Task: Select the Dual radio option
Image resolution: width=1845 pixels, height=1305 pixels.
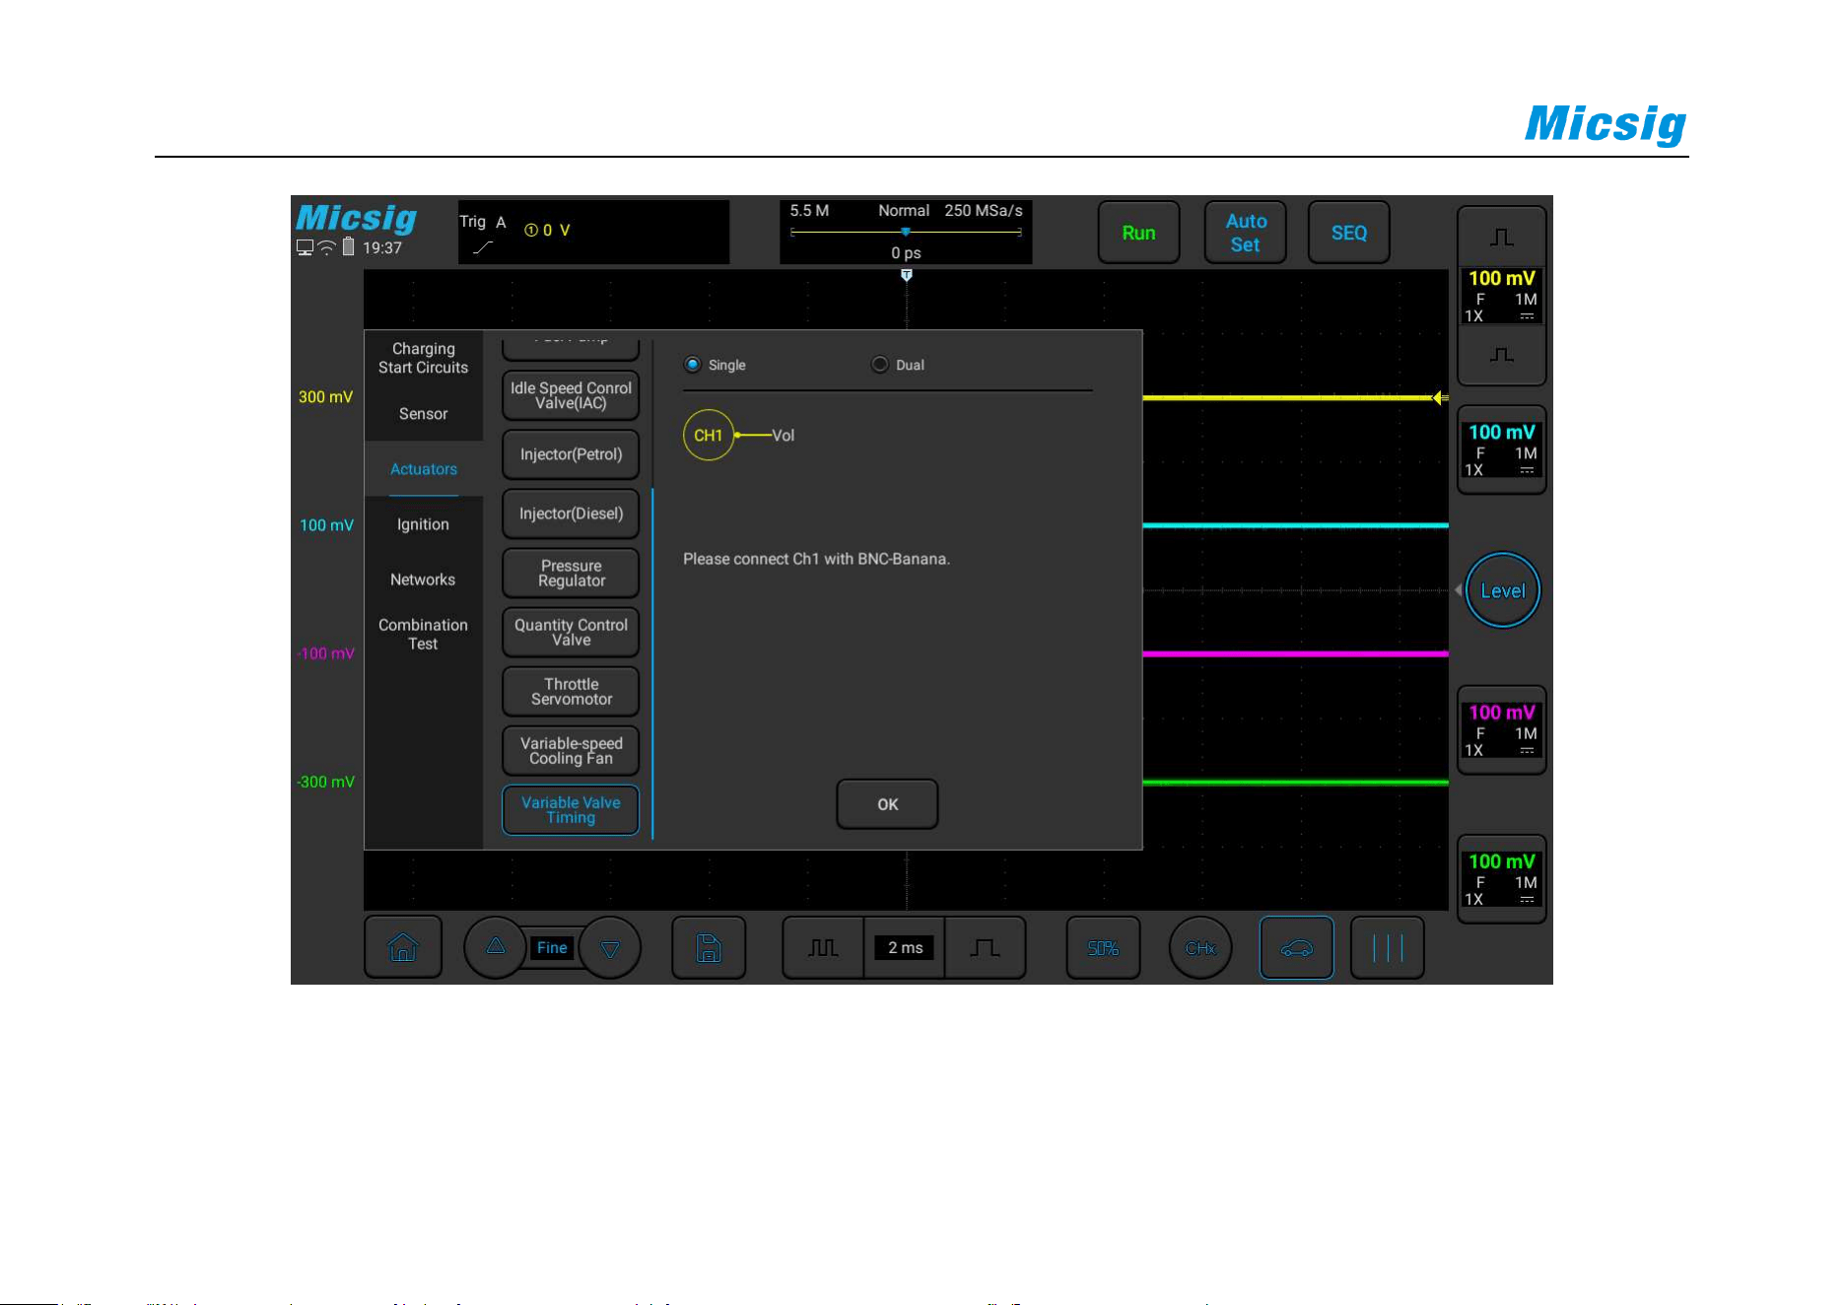Action: (898, 365)
